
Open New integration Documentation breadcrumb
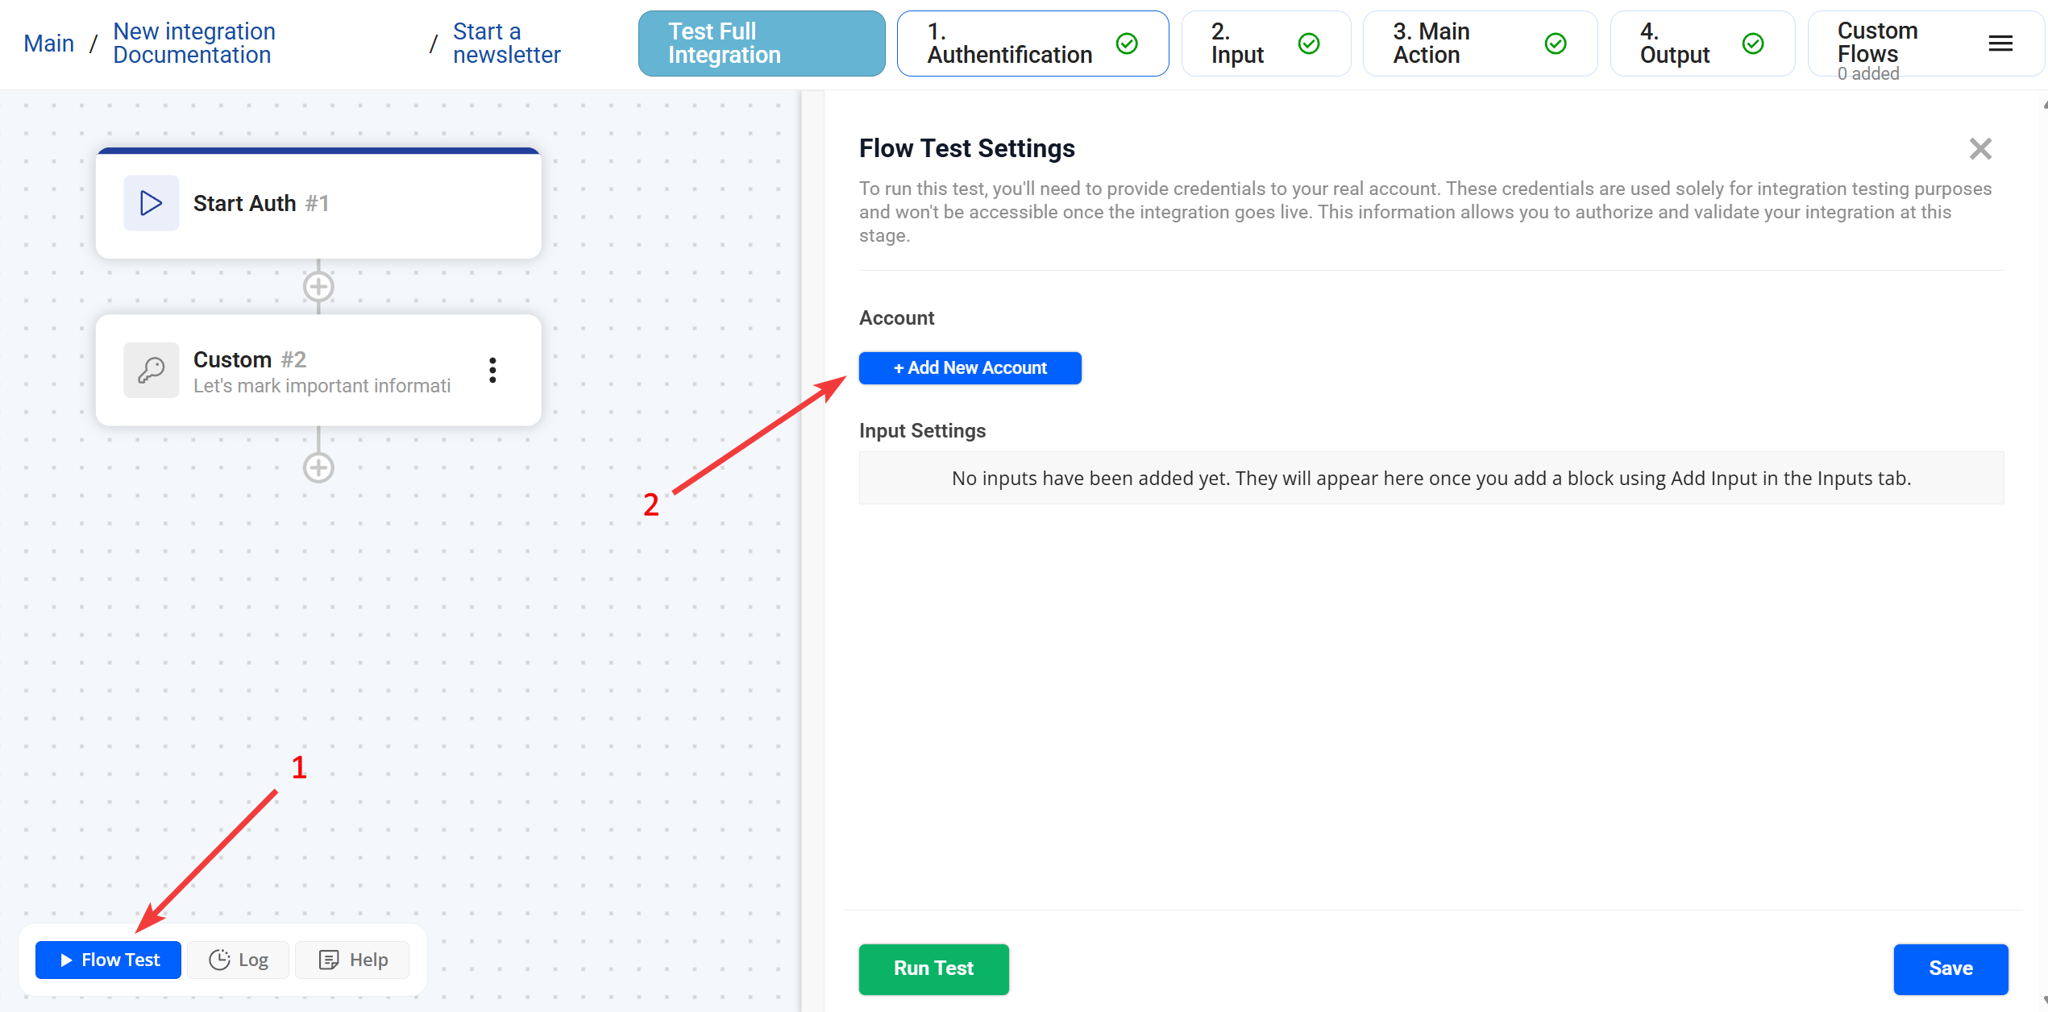coord(194,44)
